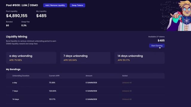The height and width of the screenshot is (107, 191).
Task: Click the 120.94% cell in bondings table
Action: pos(53,91)
